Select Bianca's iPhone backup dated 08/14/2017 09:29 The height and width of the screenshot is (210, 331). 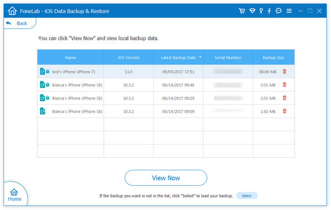coord(165,98)
